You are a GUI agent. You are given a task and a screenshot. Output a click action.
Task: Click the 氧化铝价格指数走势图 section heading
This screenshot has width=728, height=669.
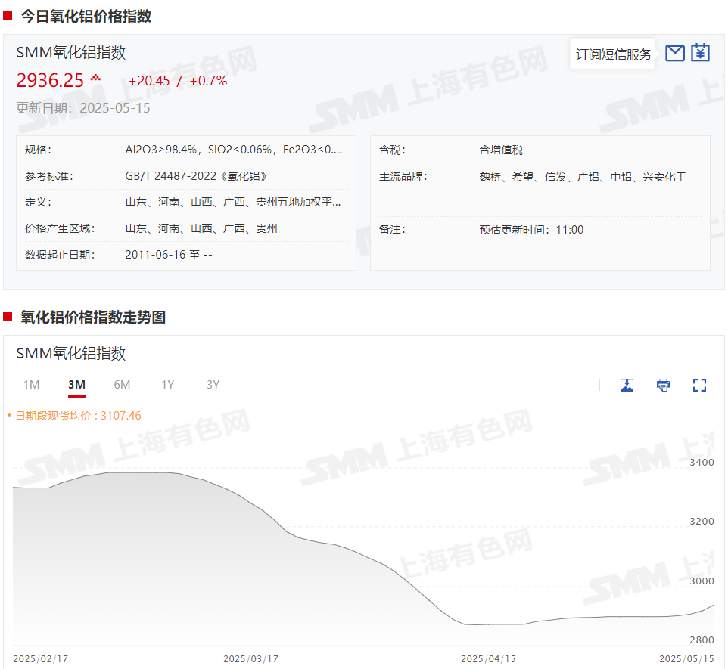[93, 317]
